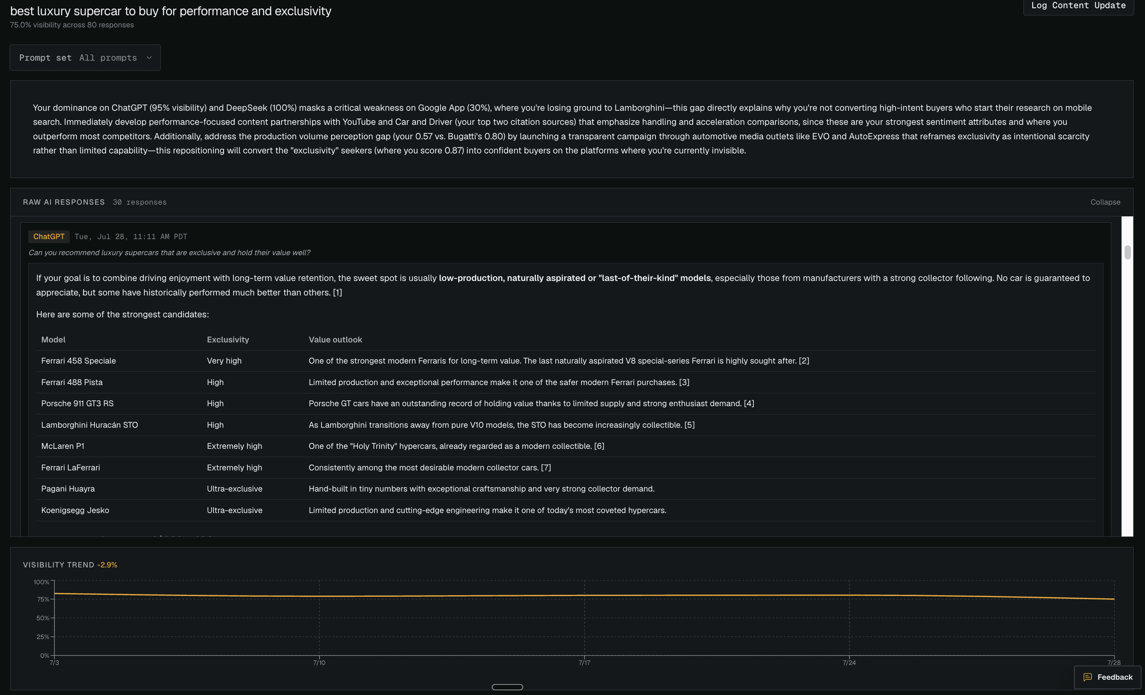Viewport: 1145px width, 695px height.
Task: Click the horizontal resize handle pill below the chart
Action: coord(507,687)
